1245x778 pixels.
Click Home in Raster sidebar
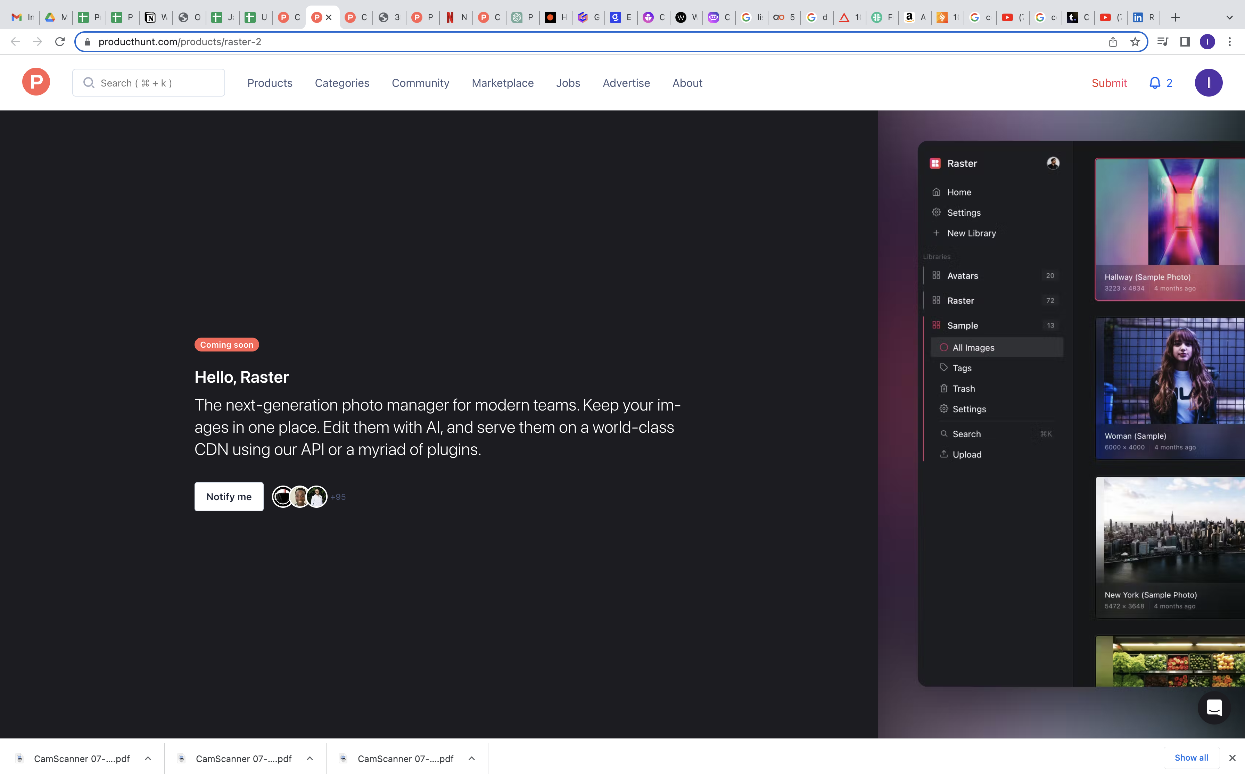click(x=959, y=192)
